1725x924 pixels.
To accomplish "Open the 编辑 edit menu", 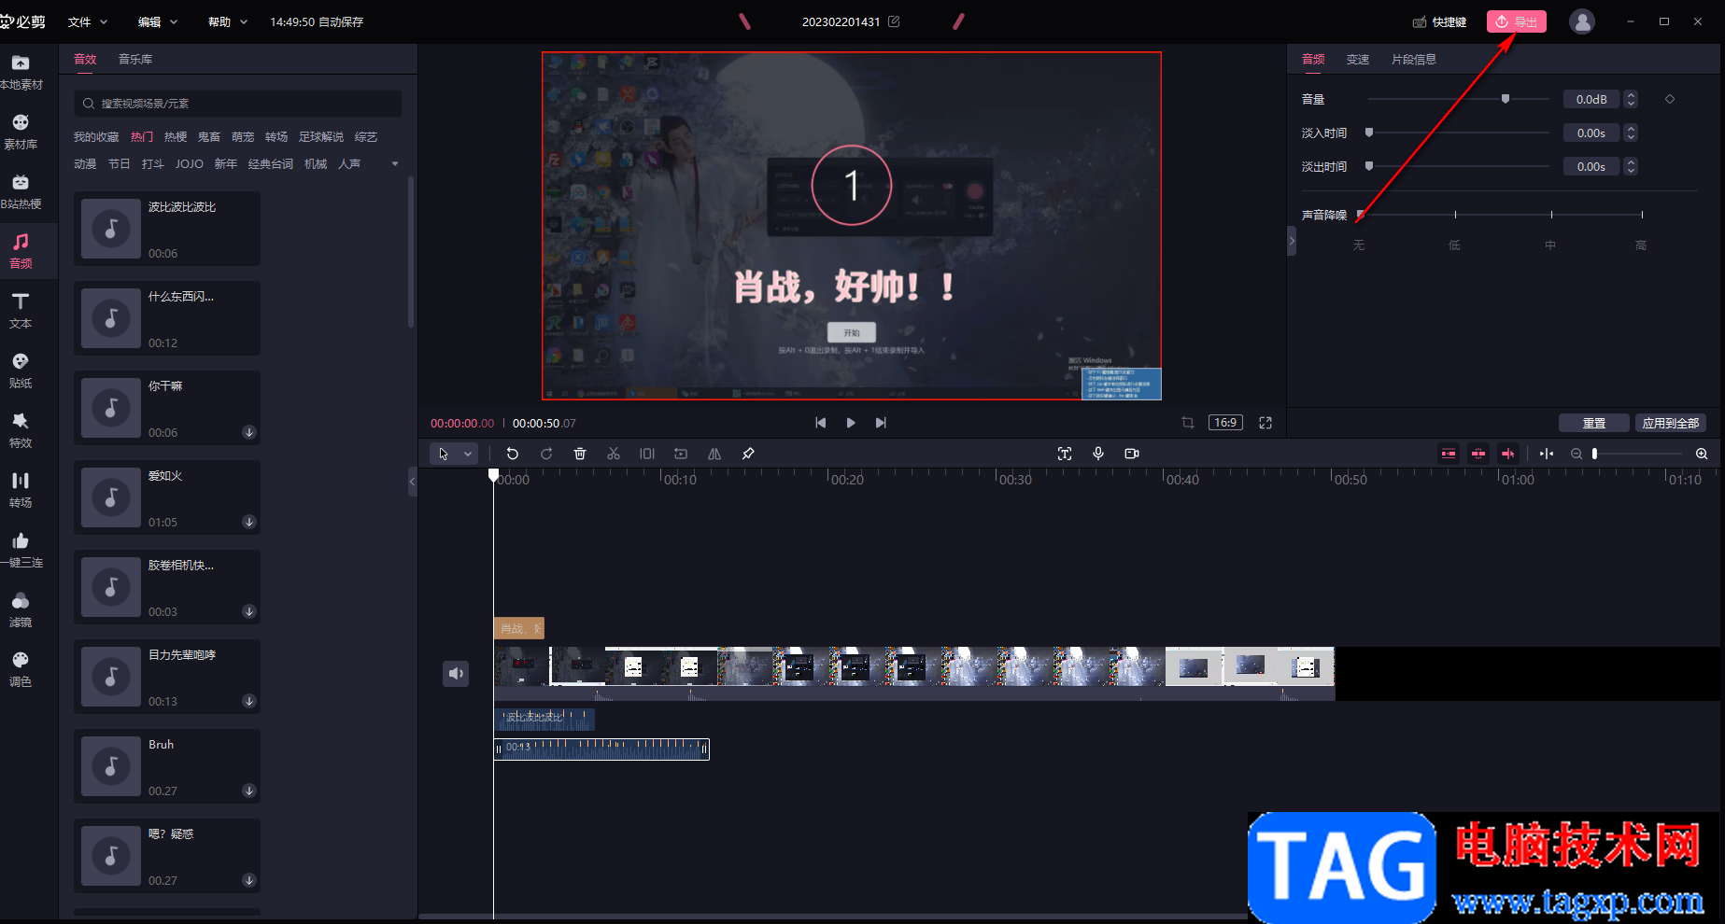I will 157,21.
